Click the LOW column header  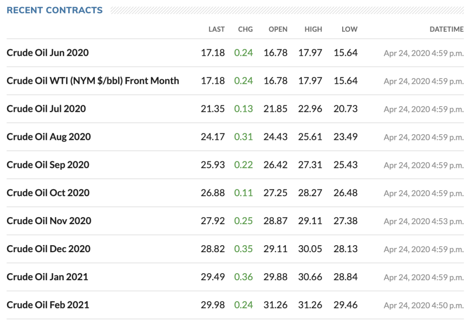pos(349,29)
